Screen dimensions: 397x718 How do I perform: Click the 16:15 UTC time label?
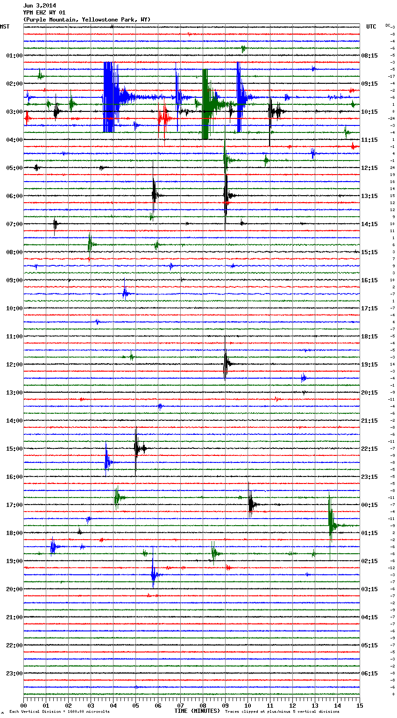(369, 280)
